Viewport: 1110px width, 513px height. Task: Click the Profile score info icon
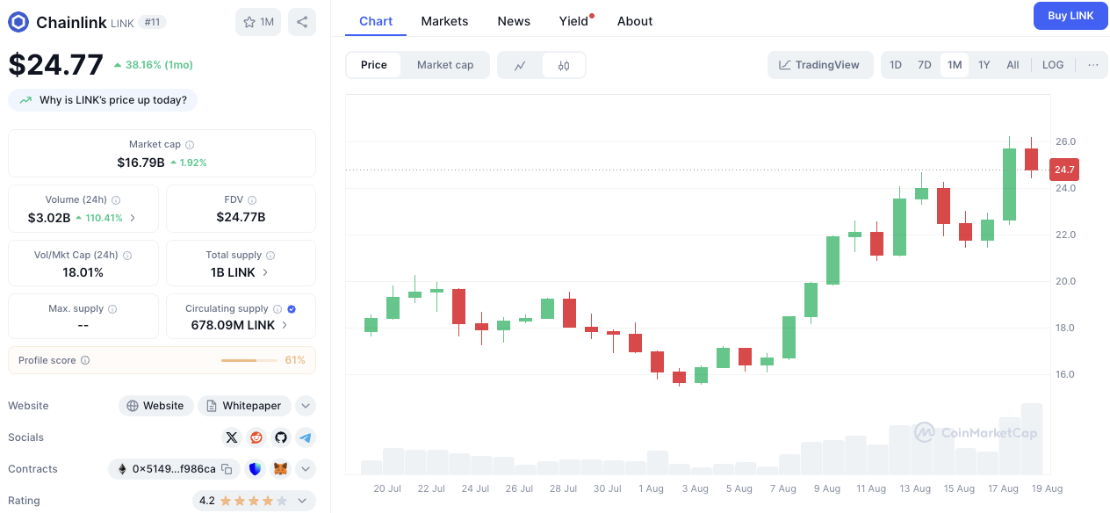85,360
